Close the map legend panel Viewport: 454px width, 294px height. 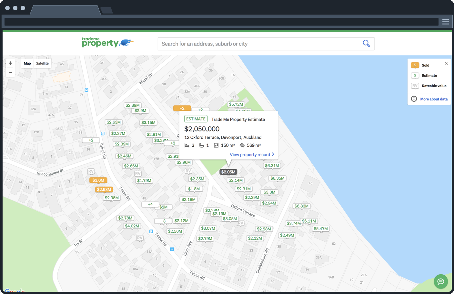click(x=446, y=63)
